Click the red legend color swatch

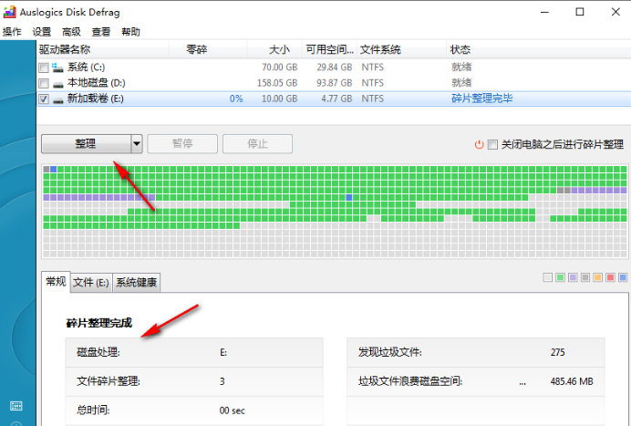click(x=610, y=277)
